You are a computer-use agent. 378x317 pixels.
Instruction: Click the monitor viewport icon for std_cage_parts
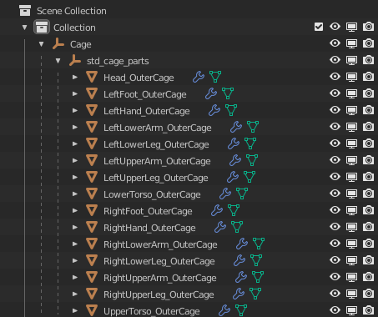click(351, 60)
